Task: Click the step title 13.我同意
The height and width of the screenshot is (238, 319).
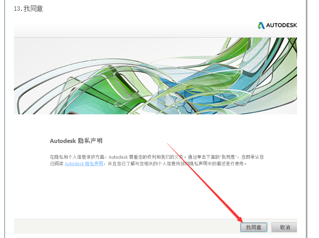Action: [28, 9]
